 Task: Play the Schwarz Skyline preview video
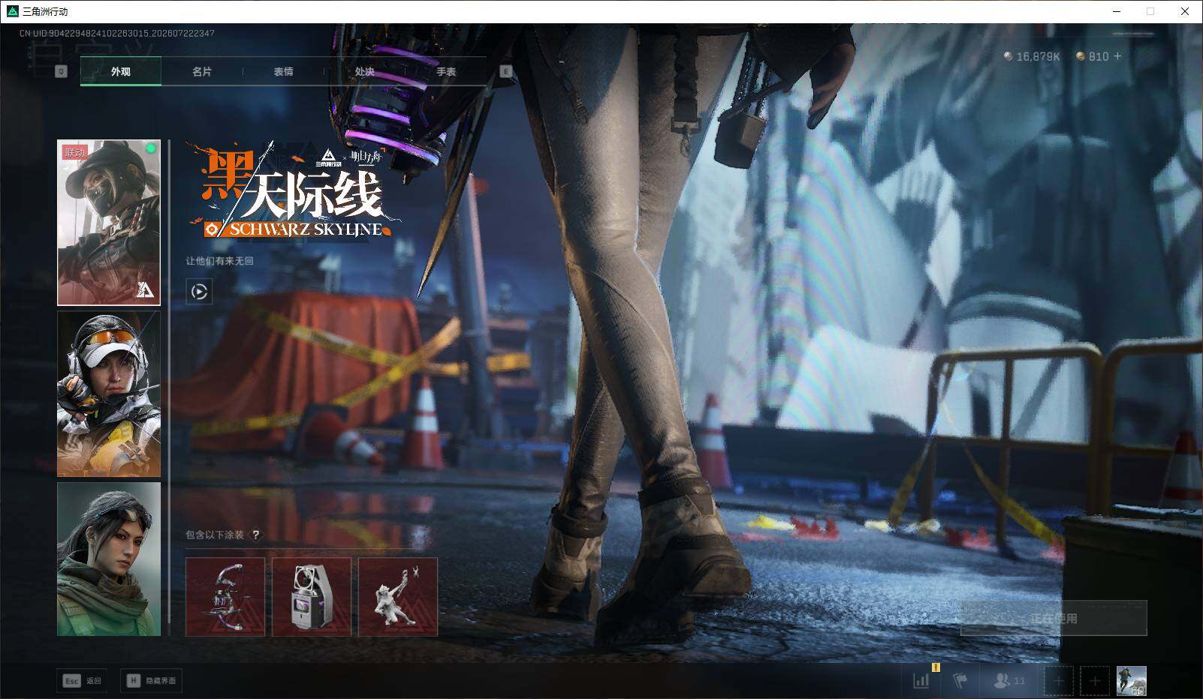(x=199, y=292)
